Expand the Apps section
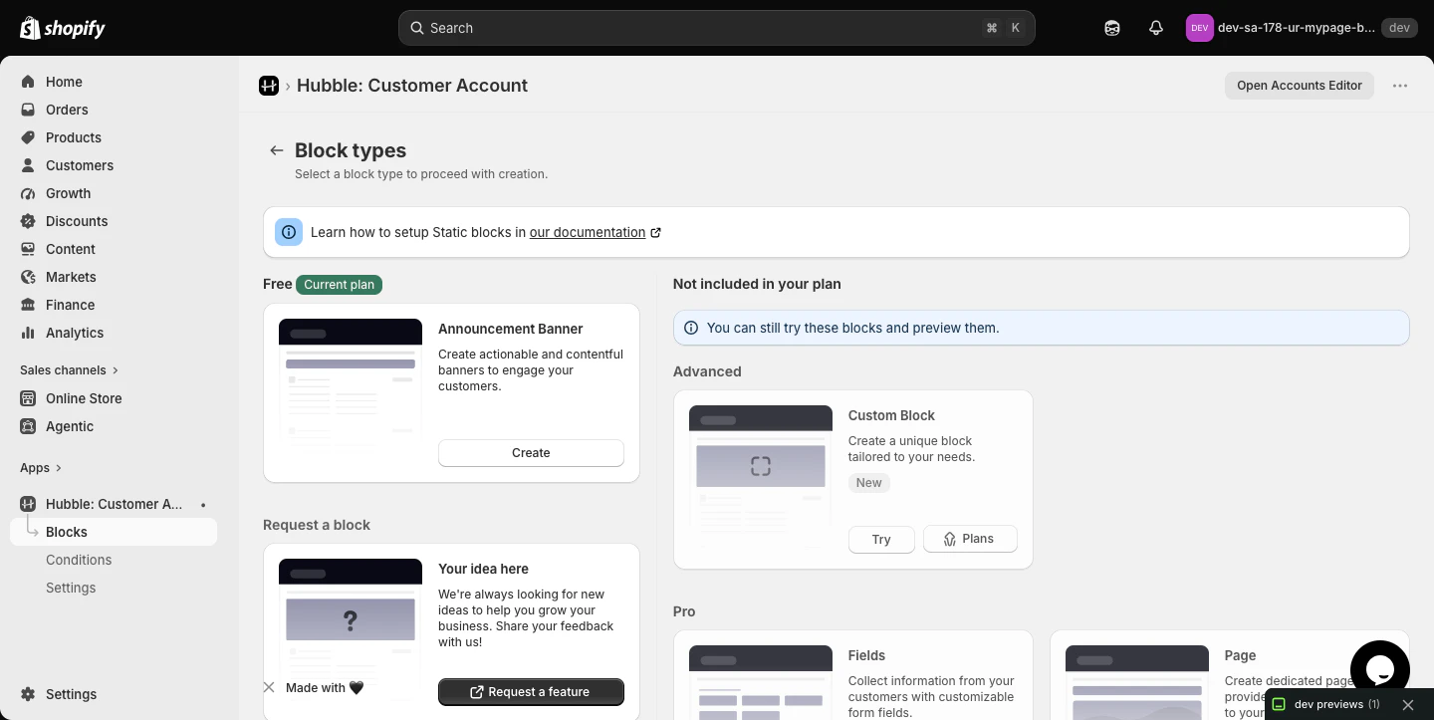Image resolution: width=1434 pixels, height=720 pixels. click(41, 468)
